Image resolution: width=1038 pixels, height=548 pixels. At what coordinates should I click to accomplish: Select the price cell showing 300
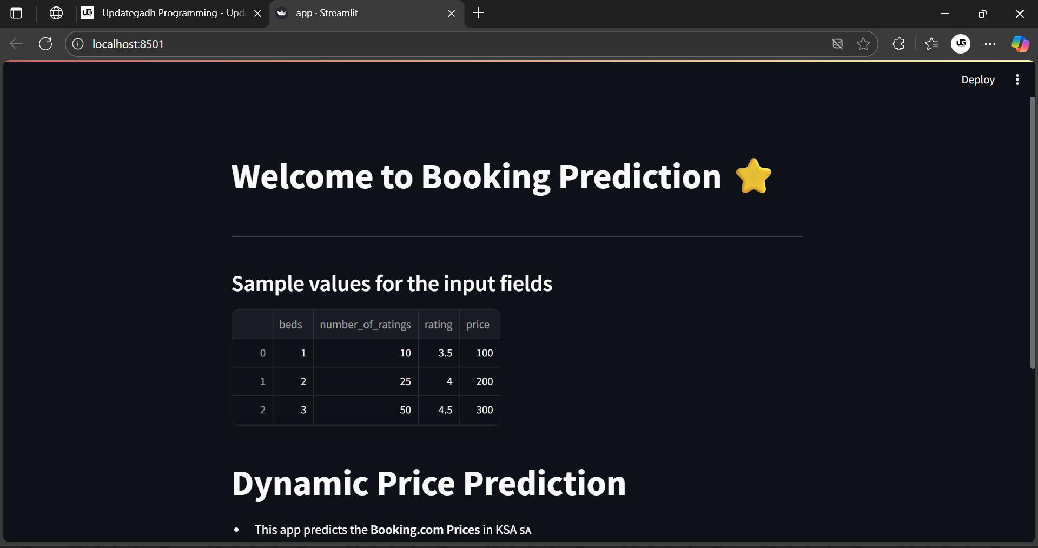point(484,410)
